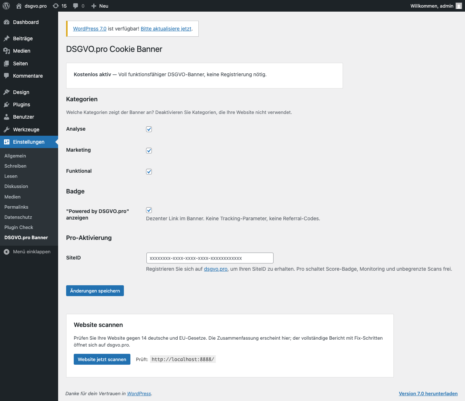Open Kommentare menu item
This screenshot has height=401, width=465.
point(29,76)
